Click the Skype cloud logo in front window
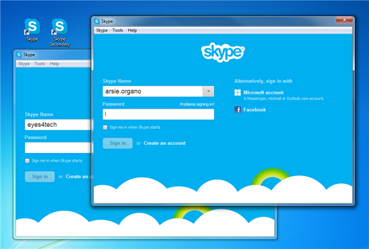 click(x=223, y=52)
